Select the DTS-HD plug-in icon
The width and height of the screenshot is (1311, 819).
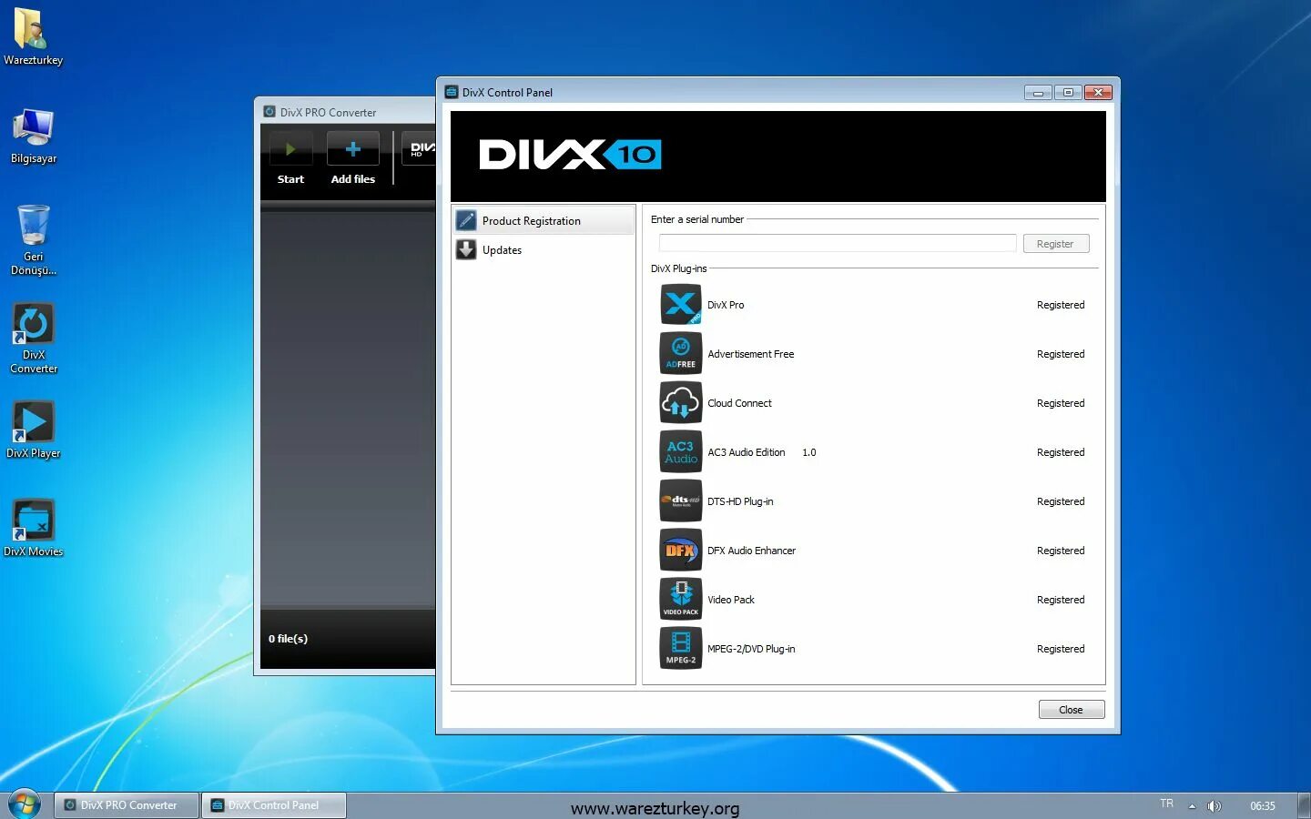681,501
